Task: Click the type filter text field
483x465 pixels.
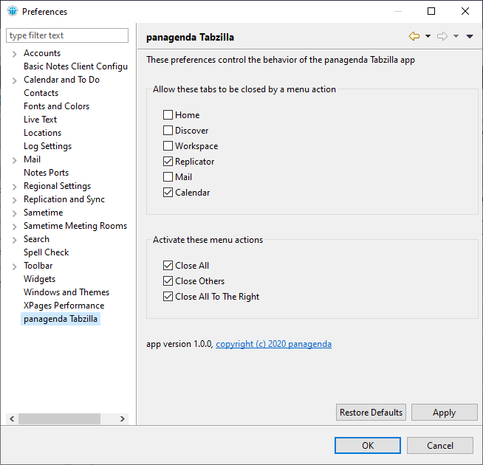Action: pos(67,35)
